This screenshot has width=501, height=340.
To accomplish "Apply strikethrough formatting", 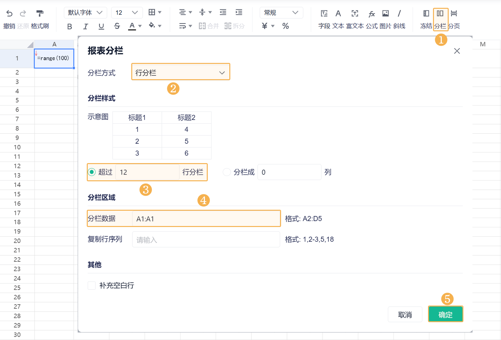I will point(117,26).
